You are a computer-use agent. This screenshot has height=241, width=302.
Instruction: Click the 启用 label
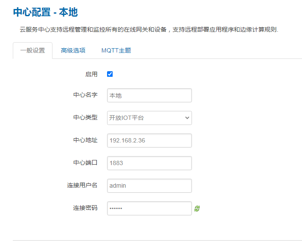pos(91,74)
